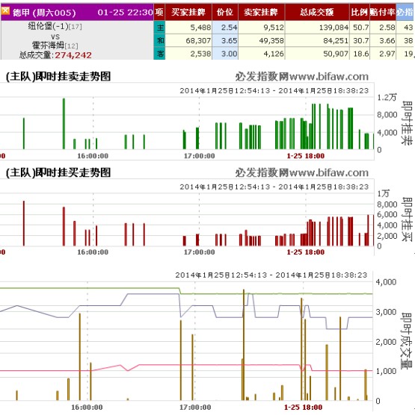This screenshot has width=415, height=415.
Task: Open the 霍芬海姆 team name
Action: point(48,45)
